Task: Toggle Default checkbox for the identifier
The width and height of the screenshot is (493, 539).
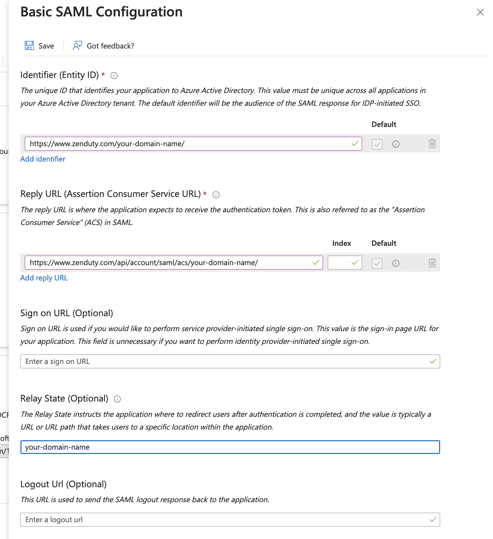Action: coord(377,144)
